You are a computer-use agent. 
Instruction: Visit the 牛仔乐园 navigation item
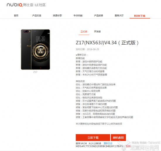[x=78, y=16]
